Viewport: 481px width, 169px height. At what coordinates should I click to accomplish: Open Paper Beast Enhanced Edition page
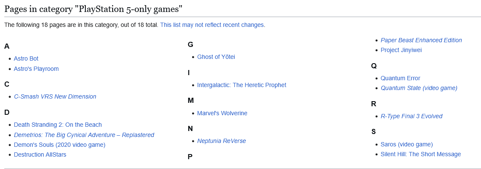pos(421,40)
